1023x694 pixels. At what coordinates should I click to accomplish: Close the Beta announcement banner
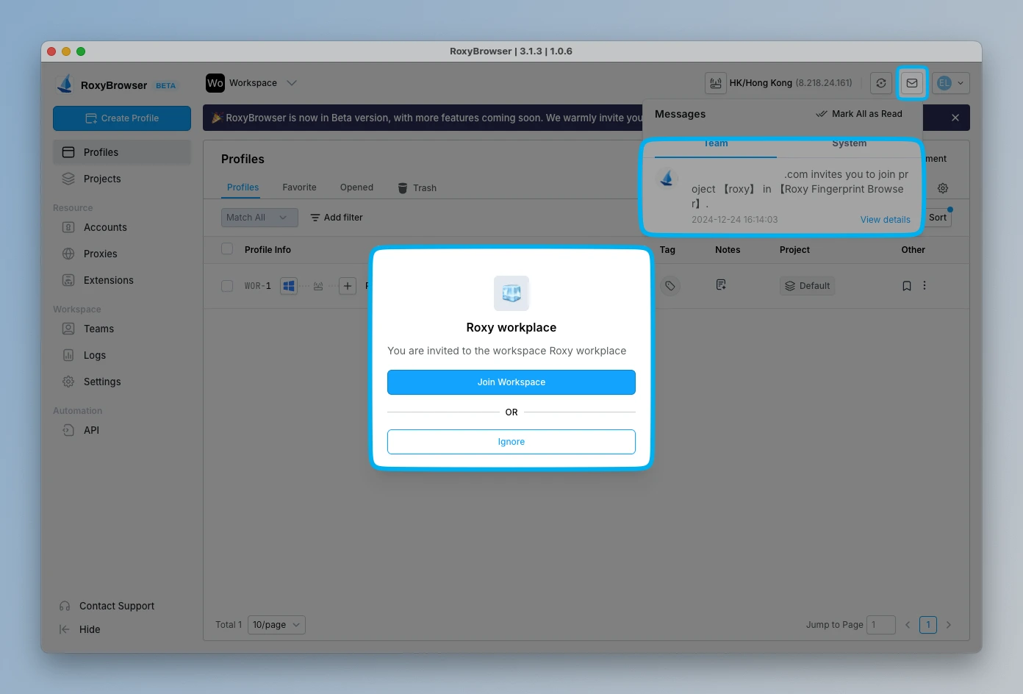[955, 118]
